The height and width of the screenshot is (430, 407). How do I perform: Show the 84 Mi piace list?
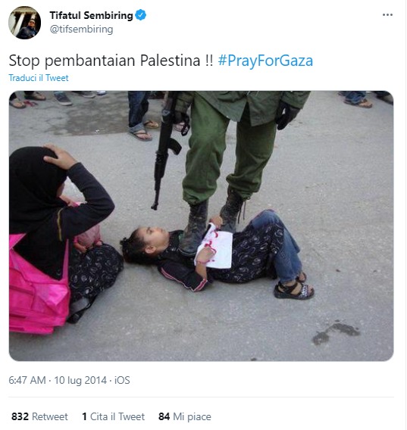pos(185,416)
